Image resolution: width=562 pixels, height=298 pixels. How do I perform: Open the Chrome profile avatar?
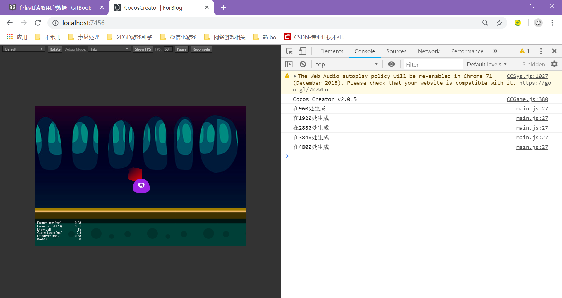pos(538,23)
